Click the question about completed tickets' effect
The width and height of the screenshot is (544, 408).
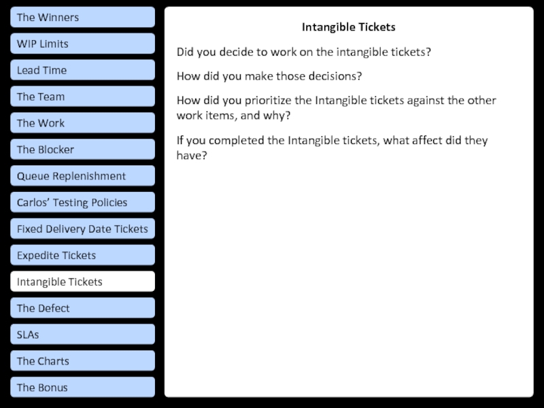click(332, 148)
